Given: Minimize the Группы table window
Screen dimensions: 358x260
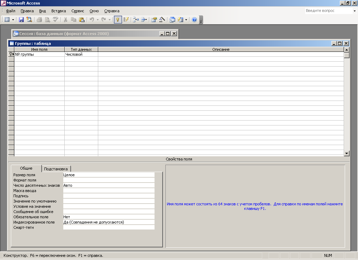Looking at the screenshot, I should pos(334,43).
